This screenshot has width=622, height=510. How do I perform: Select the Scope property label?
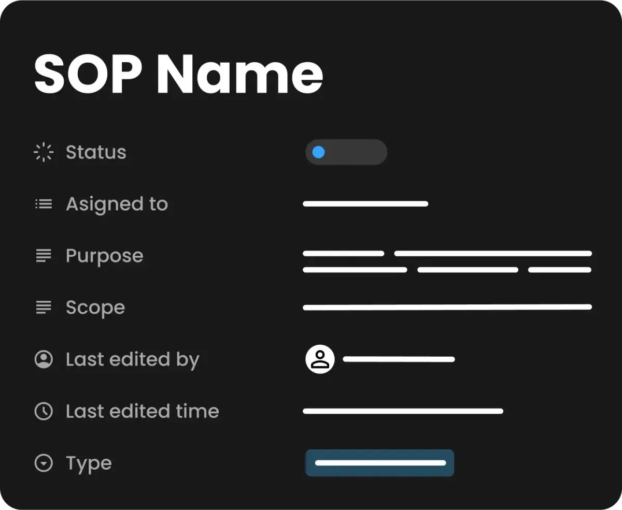95,308
